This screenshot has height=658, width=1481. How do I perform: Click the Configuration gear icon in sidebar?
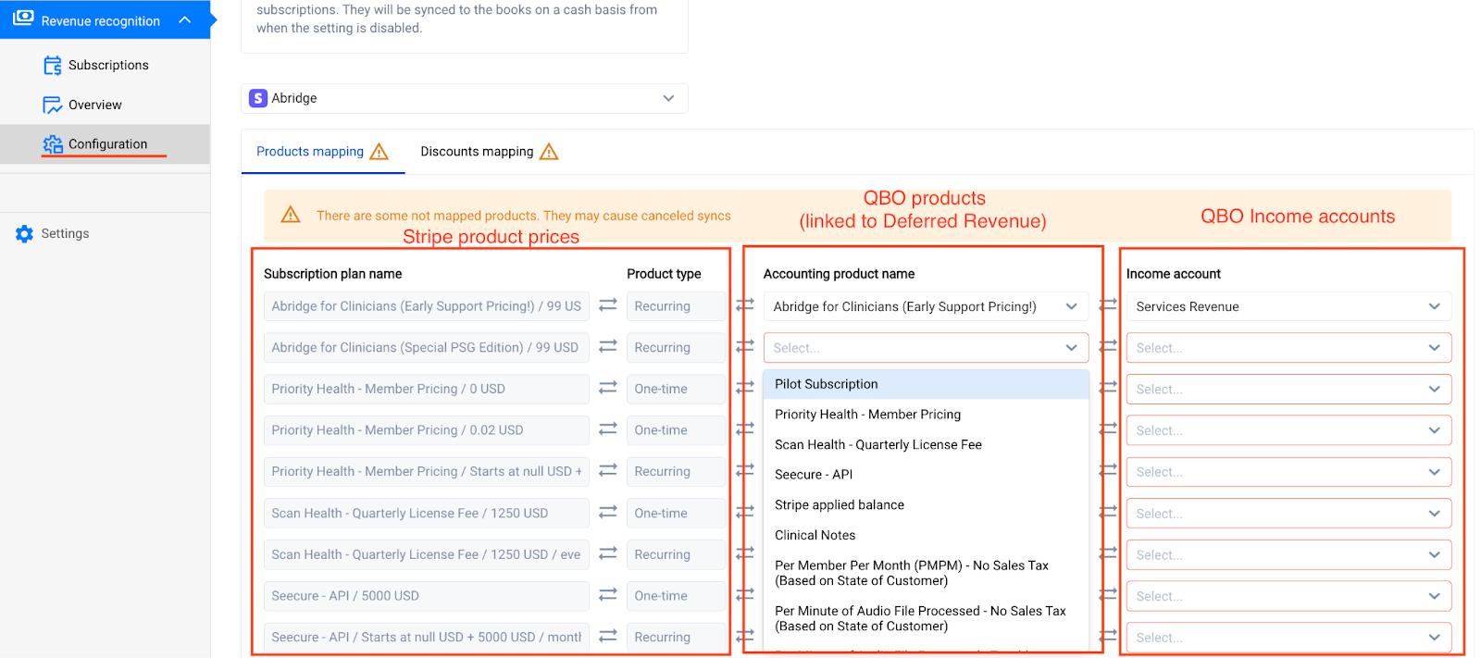[x=53, y=144]
